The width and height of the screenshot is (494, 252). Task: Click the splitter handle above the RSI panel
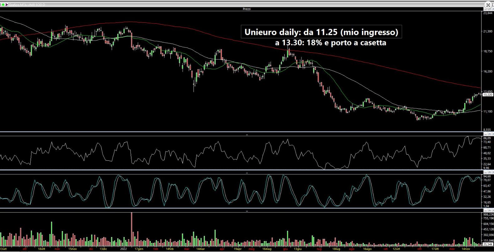pos(247,135)
